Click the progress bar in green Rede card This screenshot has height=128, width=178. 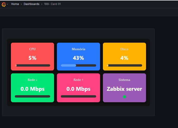point(32,97)
